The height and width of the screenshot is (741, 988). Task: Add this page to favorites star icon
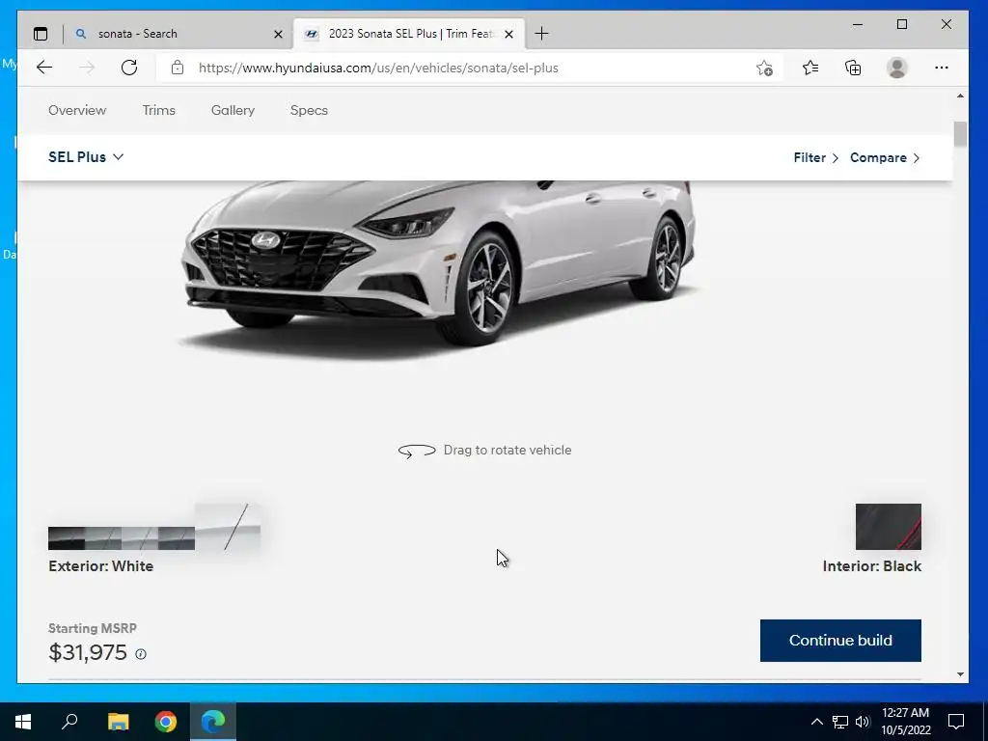[x=764, y=69]
